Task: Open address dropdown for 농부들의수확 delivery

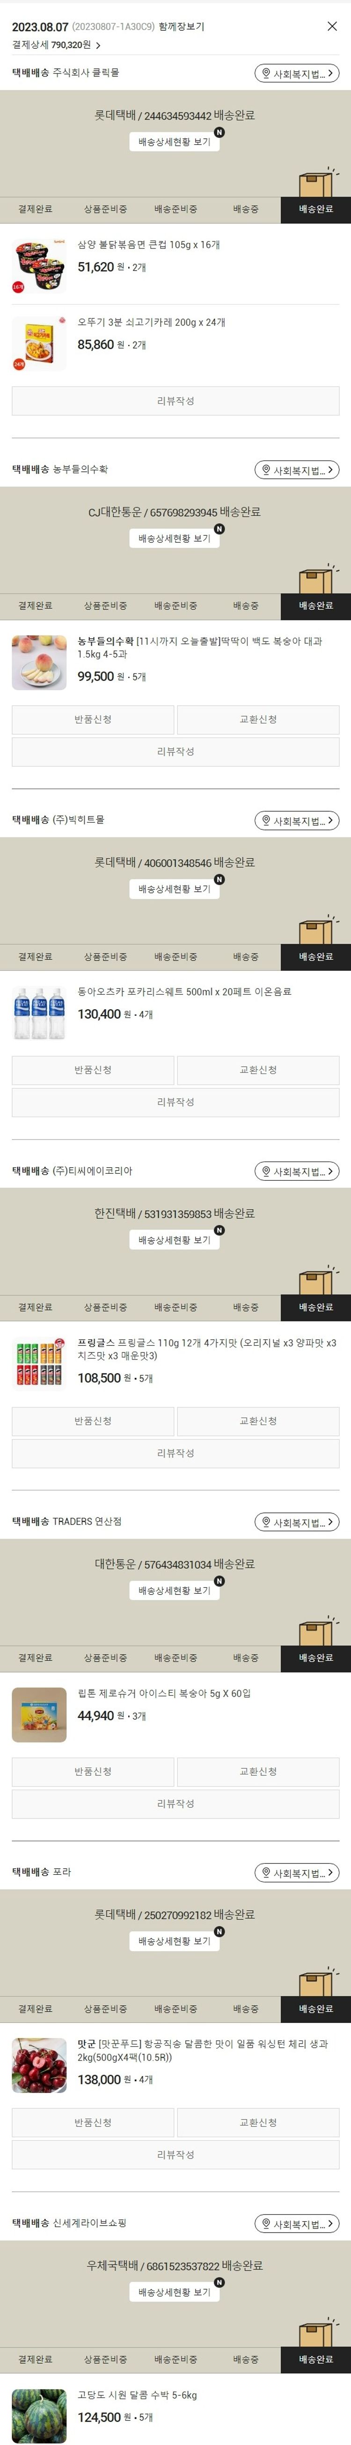Action: pyautogui.click(x=296, y=470)
